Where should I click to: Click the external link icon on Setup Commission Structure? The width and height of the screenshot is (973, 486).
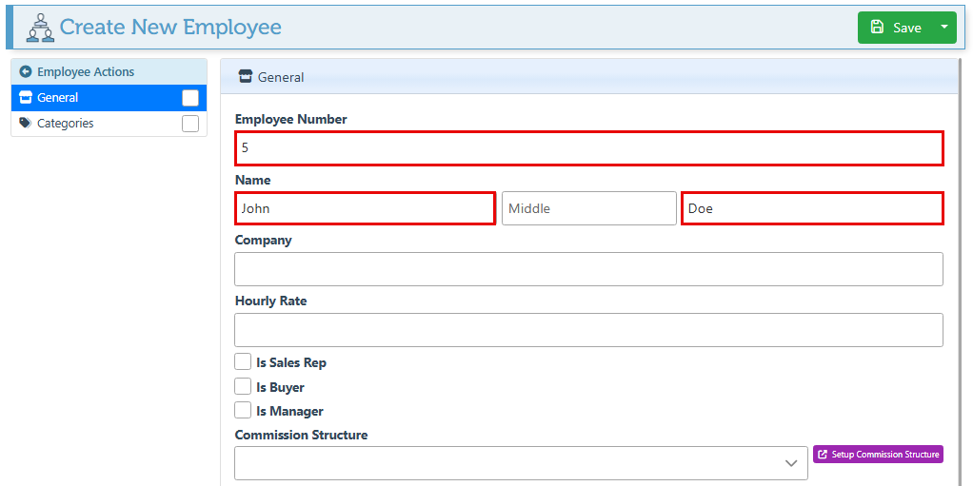(823, 455)
